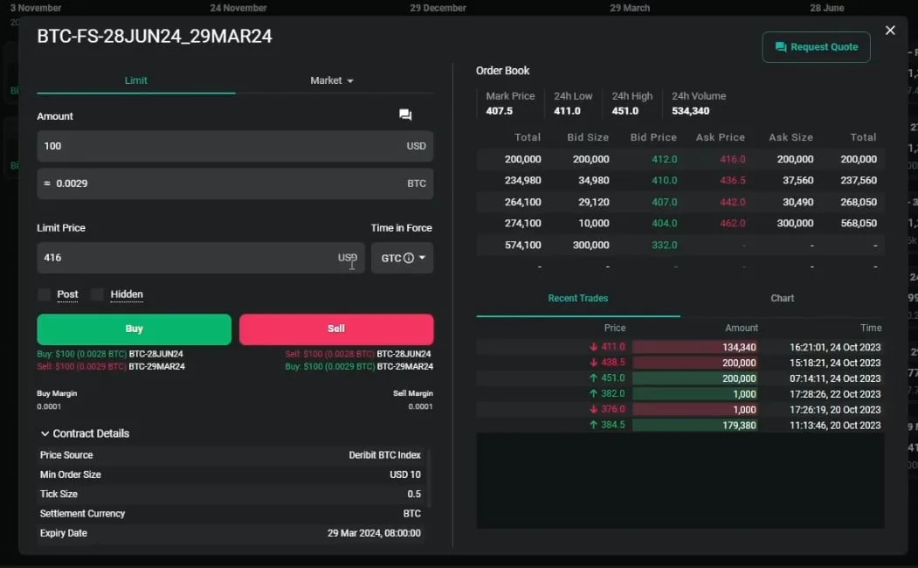Open the Market order type dropdown
Image resolution: width=918 pixels, height=568 pixels.
click(x=332, y=80)
